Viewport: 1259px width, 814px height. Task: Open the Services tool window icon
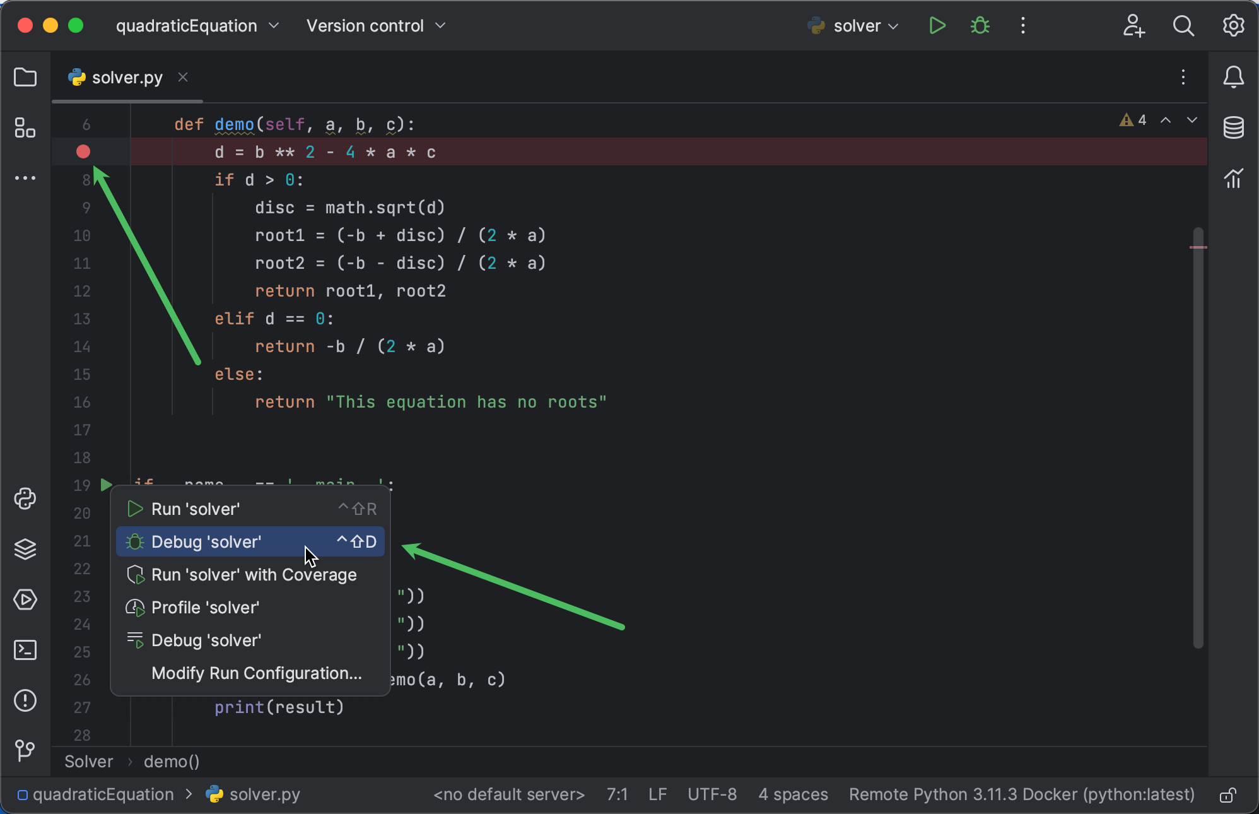coord(25,599)
